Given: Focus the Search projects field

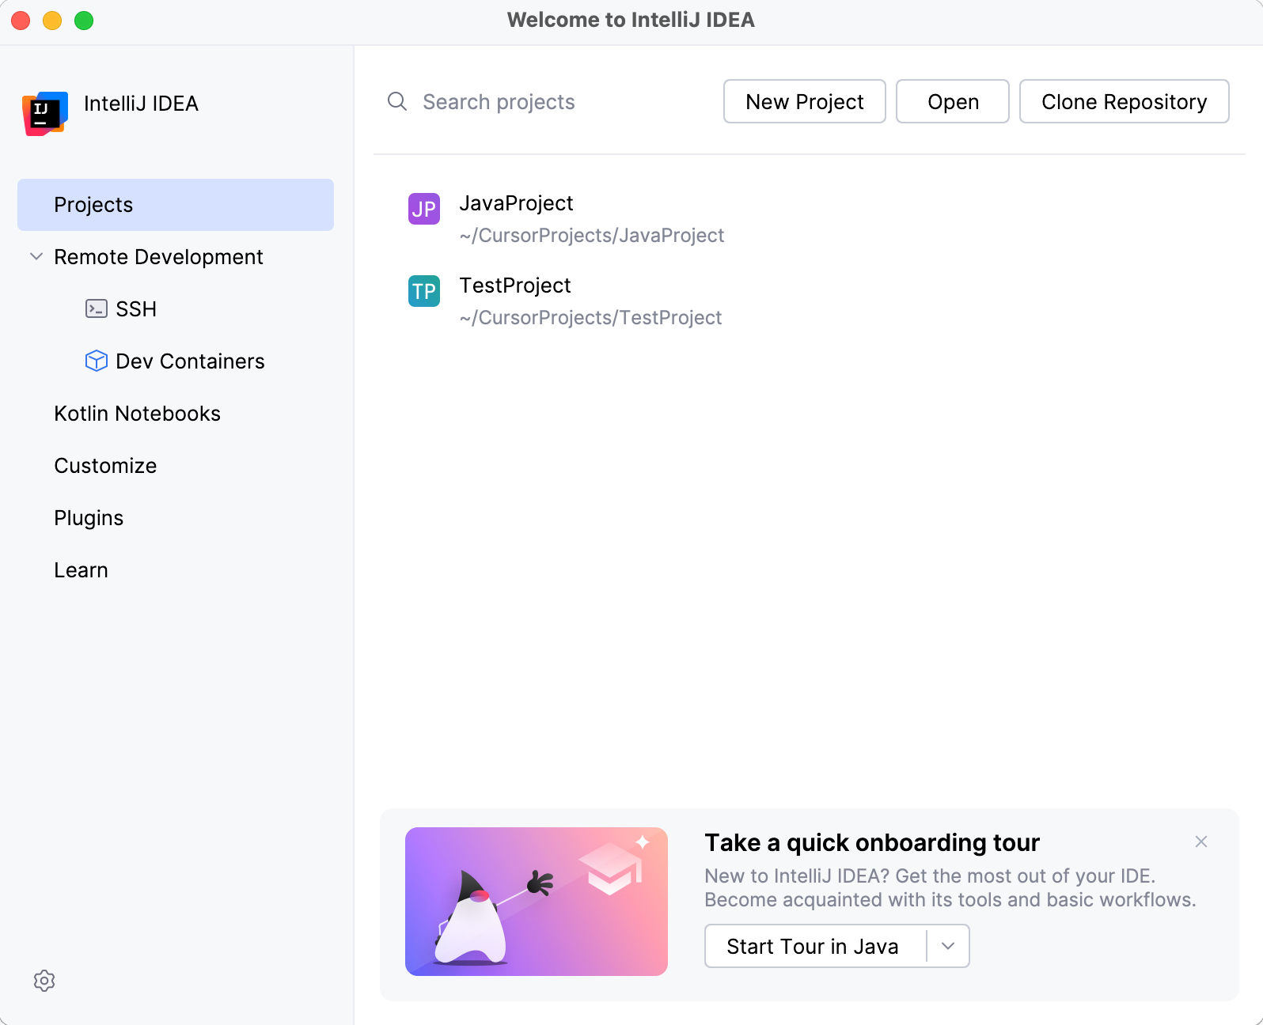Looking at the screenshot, I should click(x=554, y=101).
